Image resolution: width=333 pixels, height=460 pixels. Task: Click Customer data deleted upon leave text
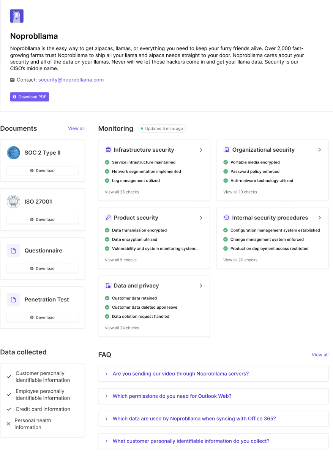145,308
